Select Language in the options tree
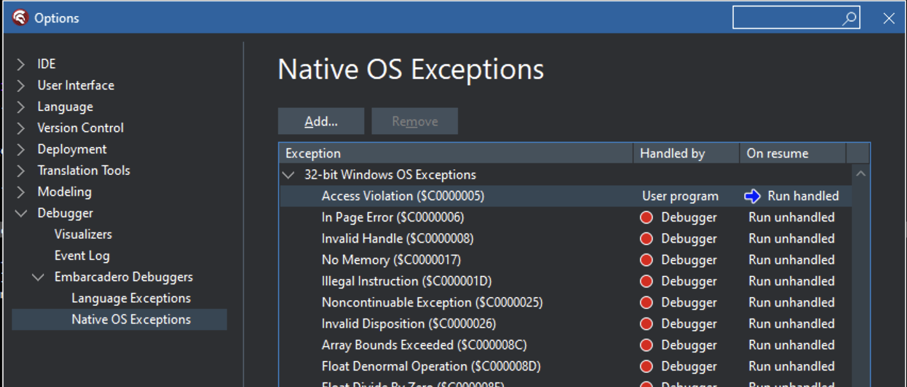Viewport: 907px width, 387px height. click(65, 107)
